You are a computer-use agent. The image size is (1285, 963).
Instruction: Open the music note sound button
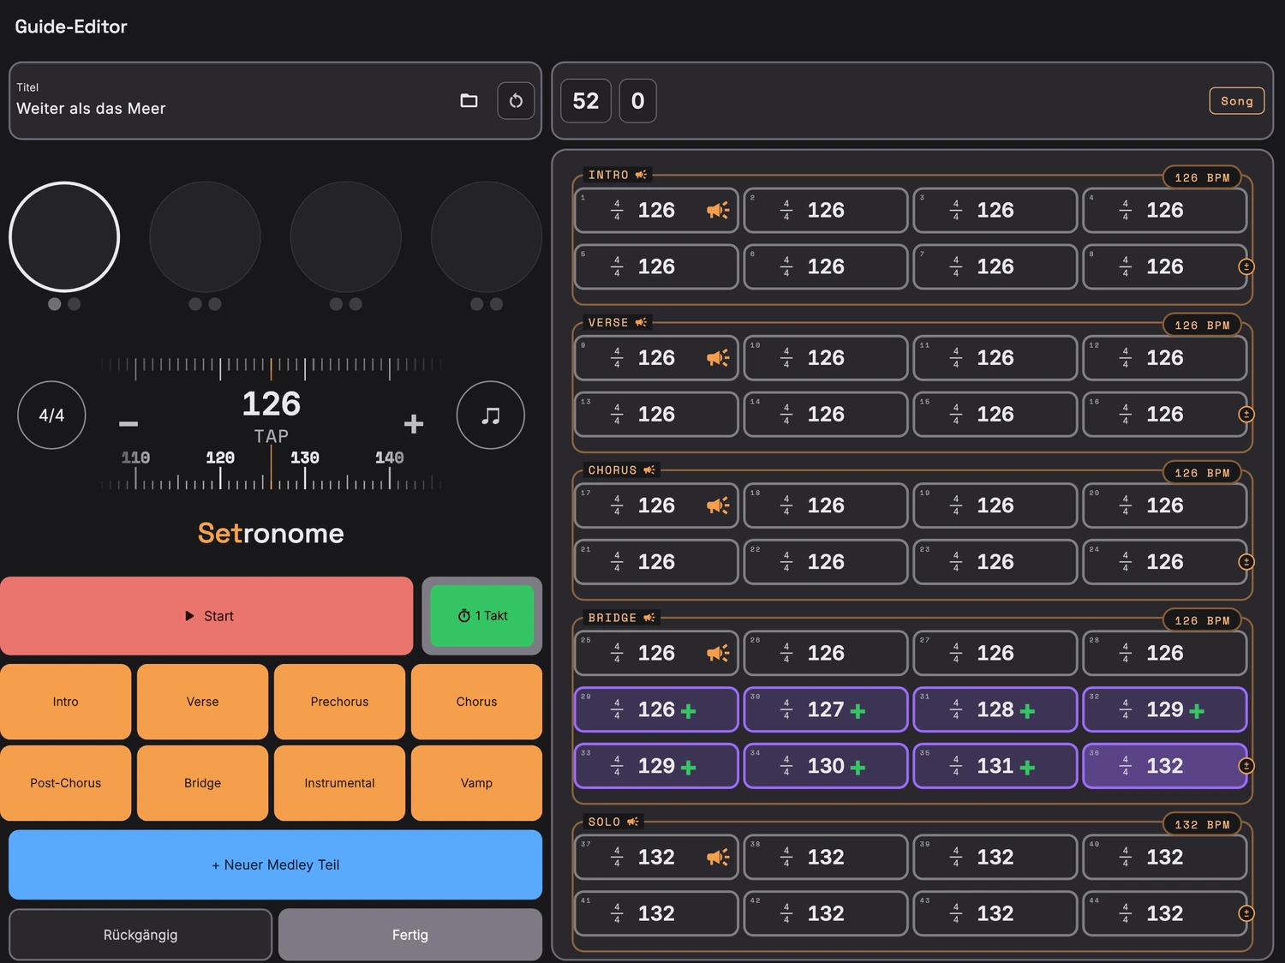pos(491,416)
